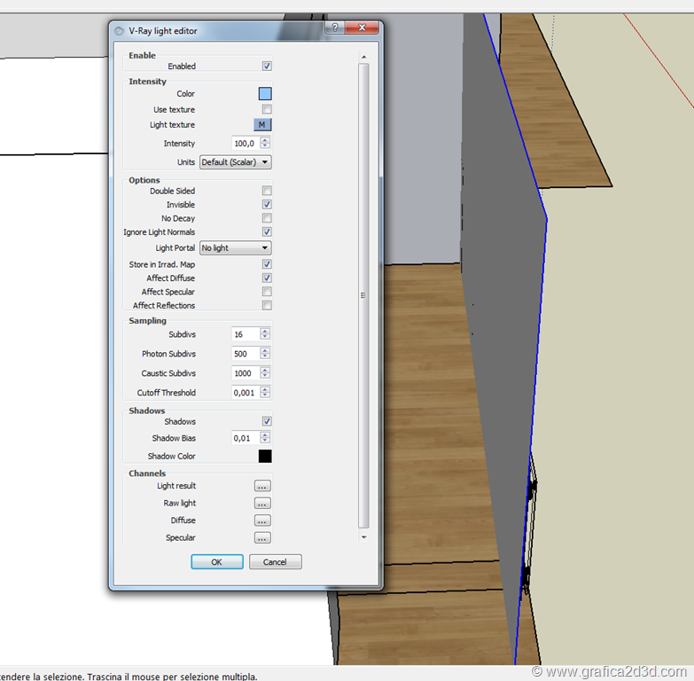This screenshot has height=681, width=694.
Task: Open the black Shadow Color swatch
Action: pos(265,457)
